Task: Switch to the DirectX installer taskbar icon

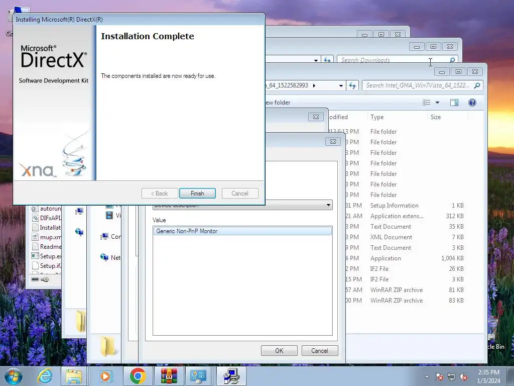Action: 231,376
